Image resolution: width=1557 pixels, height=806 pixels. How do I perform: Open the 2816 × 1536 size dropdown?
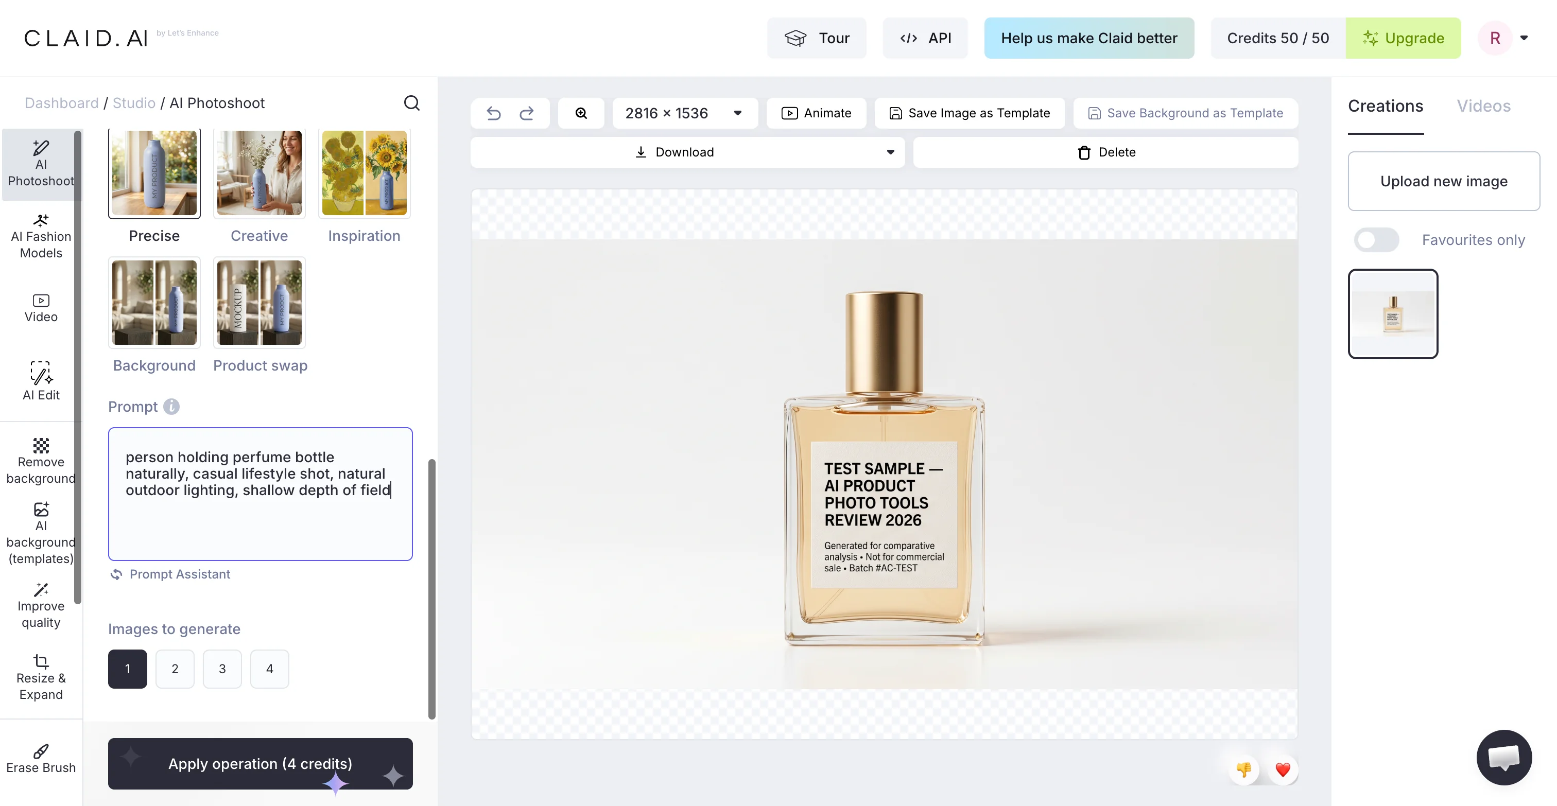(x=685, y=113)
